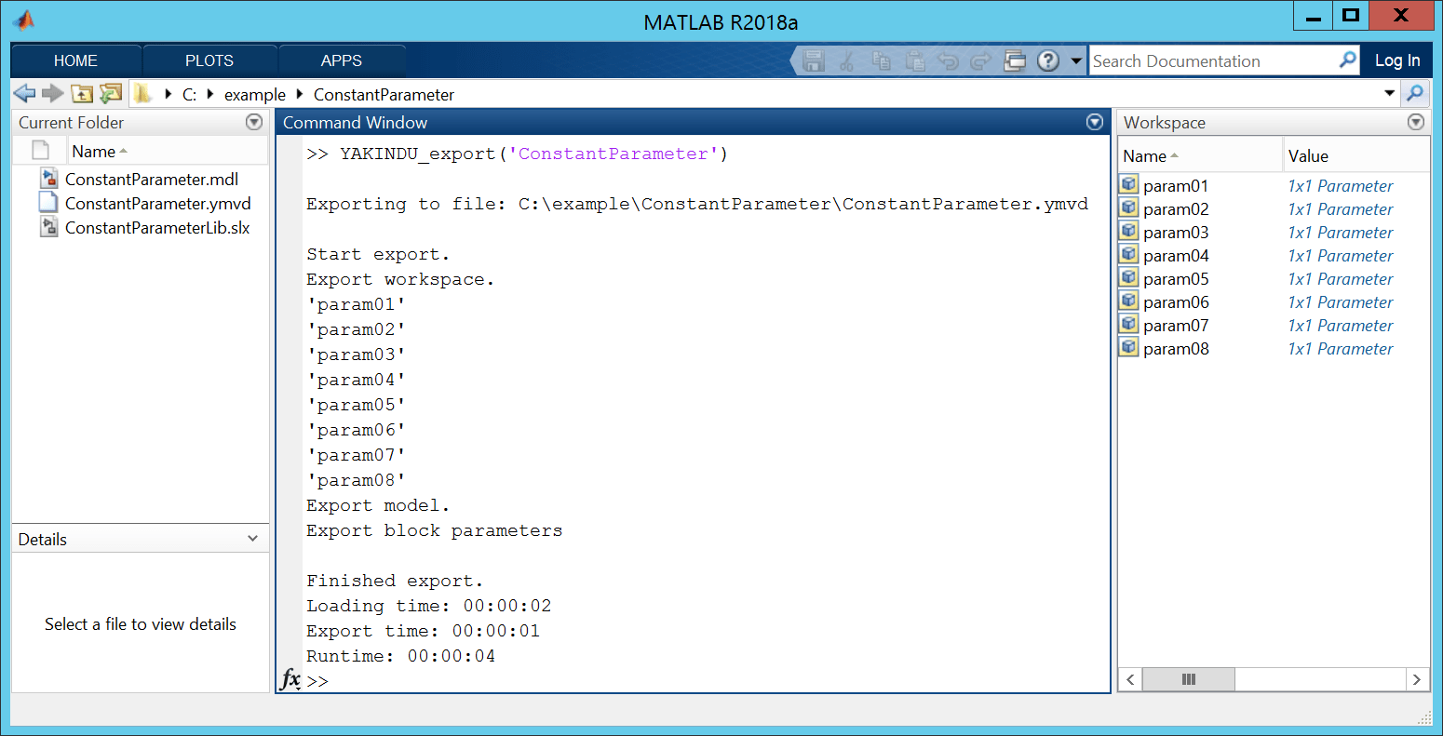The image size is (1443, 736).
Task: Click the fx function browser icon
Action: click(291, 679)
